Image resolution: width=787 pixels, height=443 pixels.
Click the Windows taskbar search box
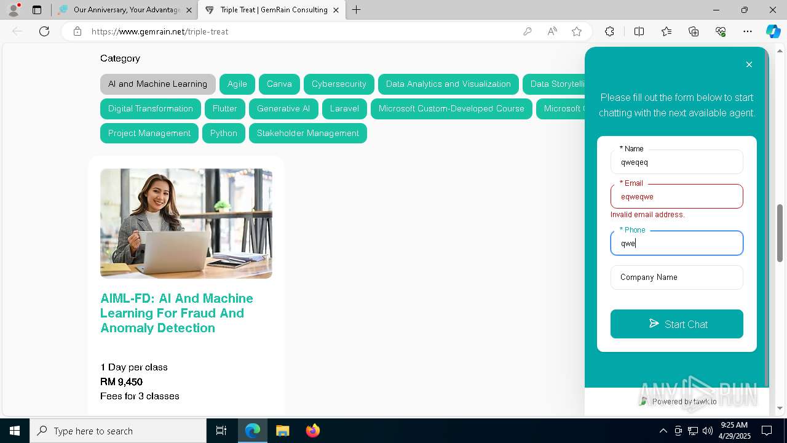118,431
